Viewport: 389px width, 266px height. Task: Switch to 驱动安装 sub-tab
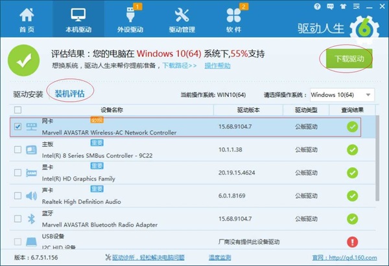point(28,94)
